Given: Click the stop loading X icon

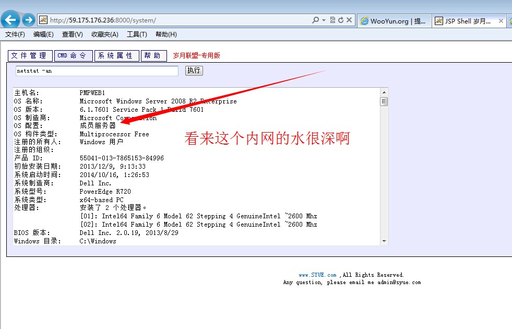Looking at the screenshot, I should tap(349, 20).
